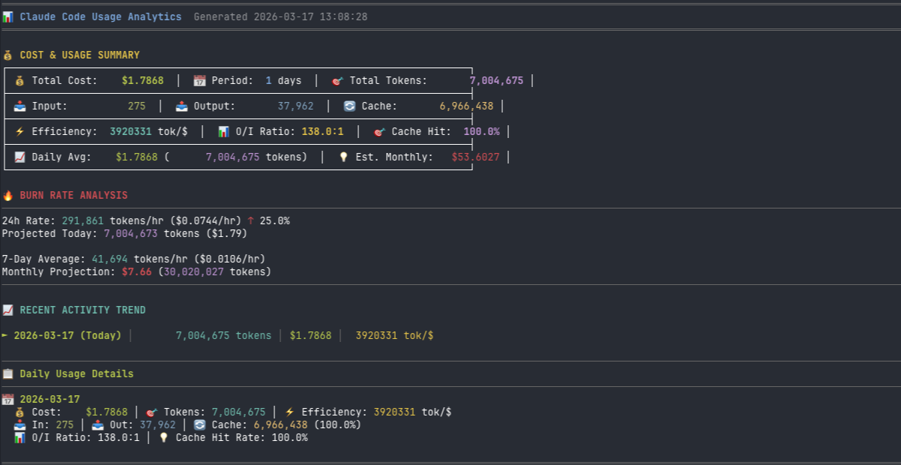Click the 2026-03-17 date under Daily Usage Details
Screen dimensions: 901x465
(49, 400)
